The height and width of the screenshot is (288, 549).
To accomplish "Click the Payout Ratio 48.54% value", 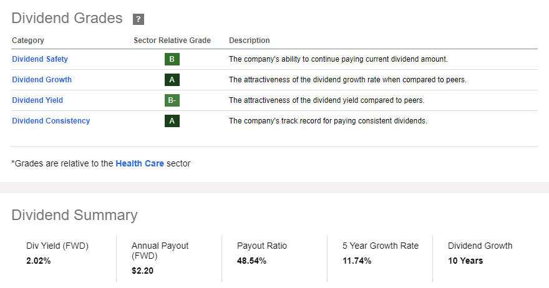I will 251,261.
